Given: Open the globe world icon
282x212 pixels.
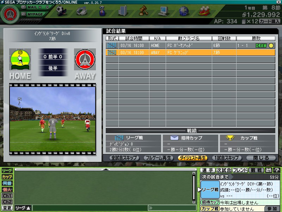Looking at the screenshot, I should click(183, 11).
